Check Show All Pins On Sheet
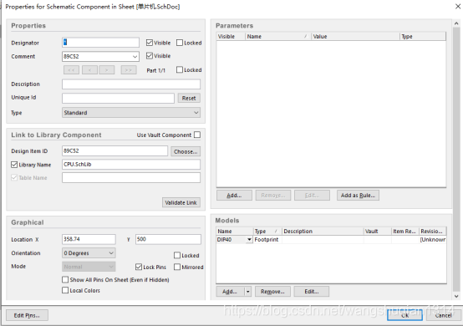463x326 pixels. (x=65, y=279)
